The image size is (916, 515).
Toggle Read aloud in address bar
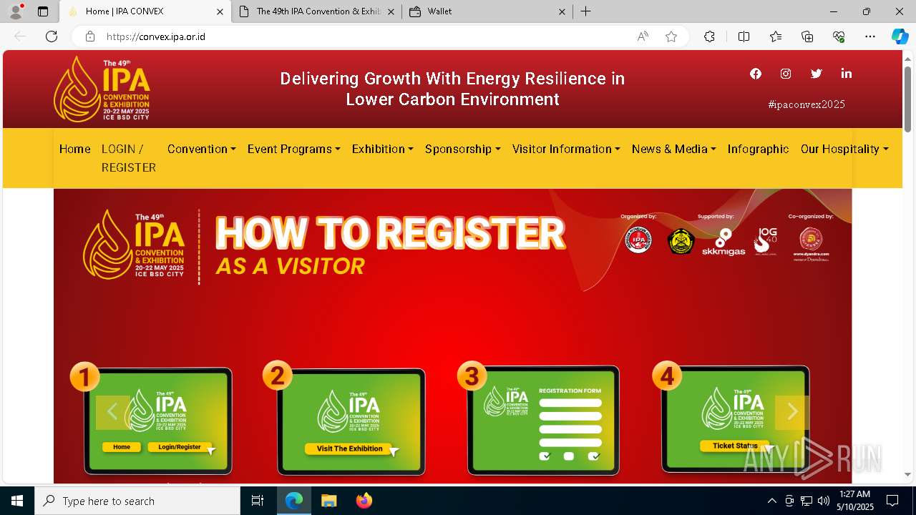643,36
